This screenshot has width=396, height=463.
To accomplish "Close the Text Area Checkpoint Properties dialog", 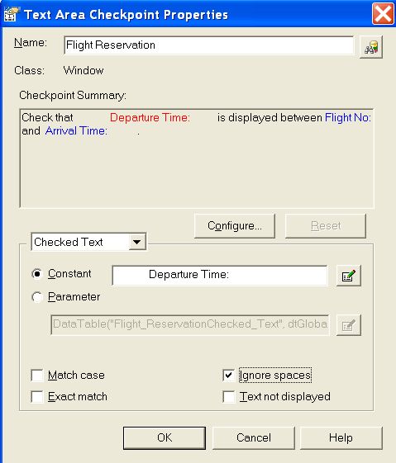I will (383, 14).
